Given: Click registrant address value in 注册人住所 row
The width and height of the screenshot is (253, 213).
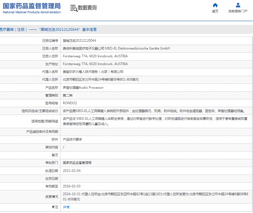Looking at the screenshot, I should tap(95, 56).
